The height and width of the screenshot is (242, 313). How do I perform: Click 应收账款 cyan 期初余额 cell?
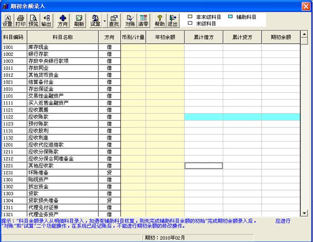point(281,117)
